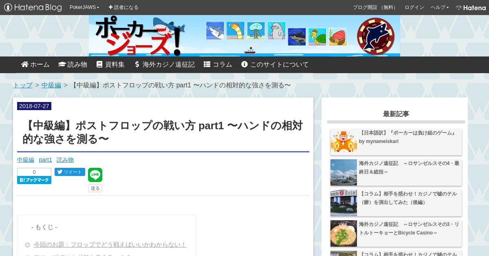This screenshot has width=489, height=256.
Task: Open thumbnail of 『ポーカーは負け組のゲーム』 article
Action: pyautogui.click(x=344, y=141)
